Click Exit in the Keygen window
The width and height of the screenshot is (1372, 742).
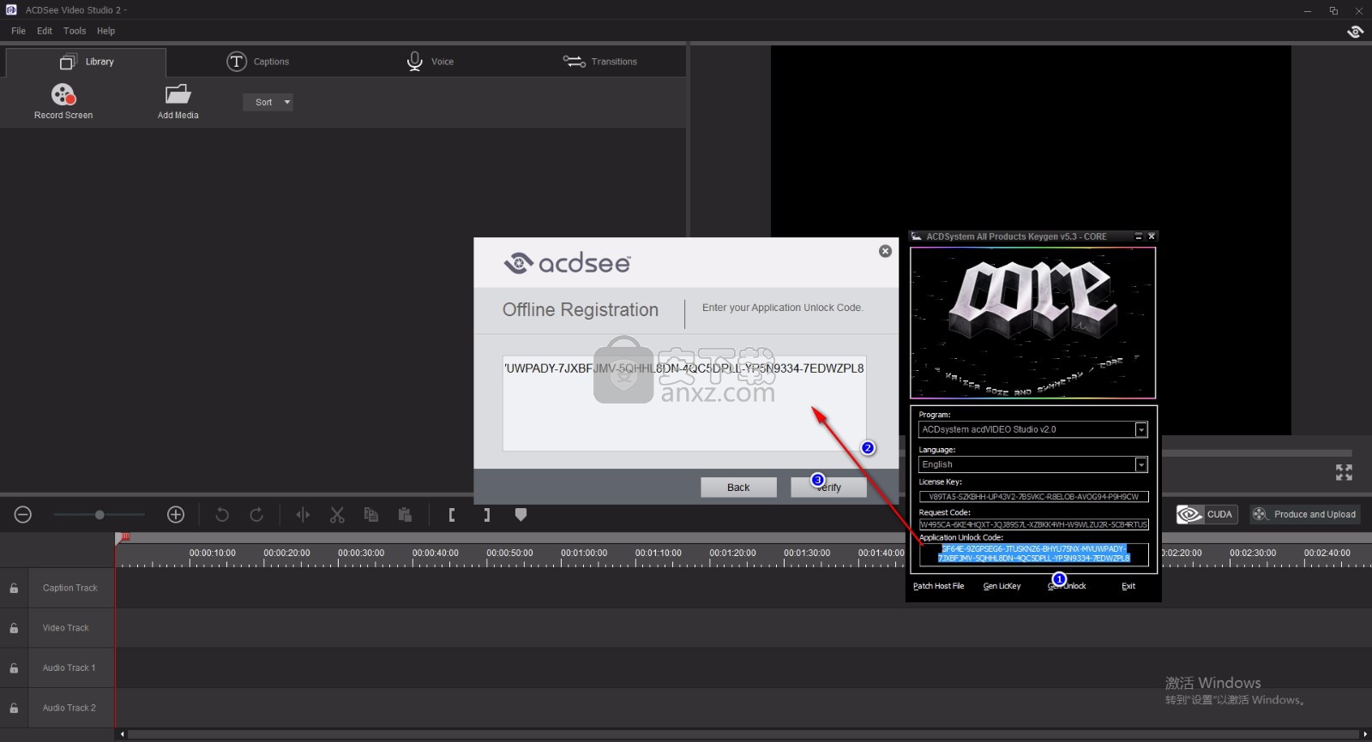pos(1128,586)
